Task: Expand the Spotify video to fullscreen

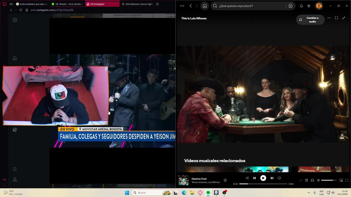Action: click(x=336, y=18)
